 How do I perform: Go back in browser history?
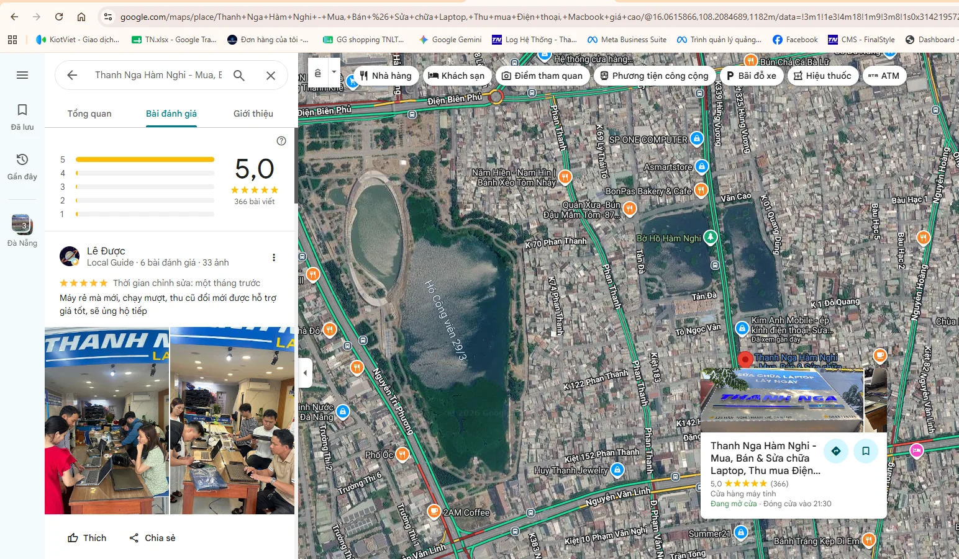(x=14, y=17)
